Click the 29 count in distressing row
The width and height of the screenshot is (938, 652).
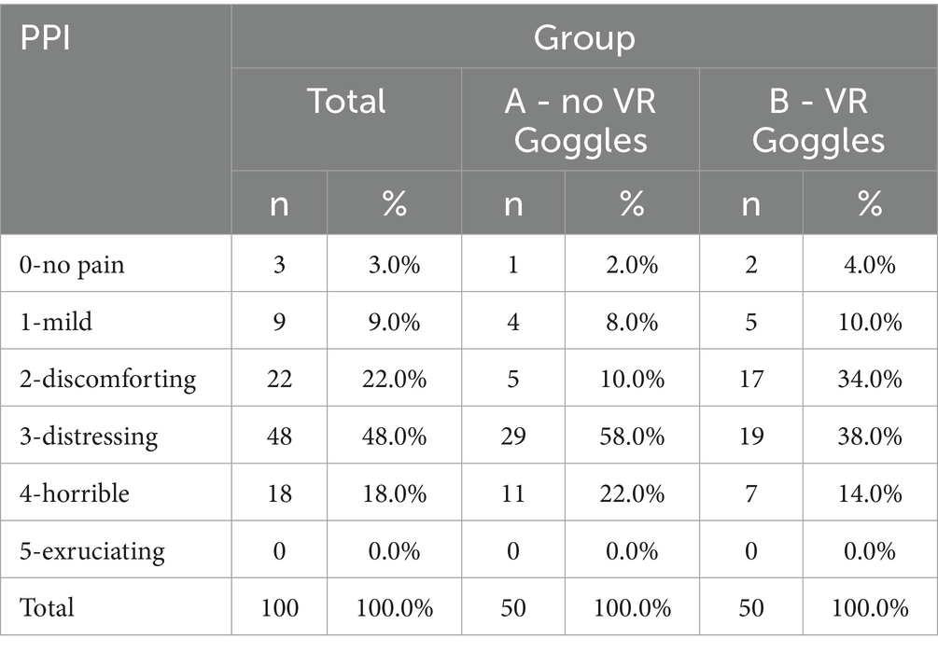[x=512, y=436]
